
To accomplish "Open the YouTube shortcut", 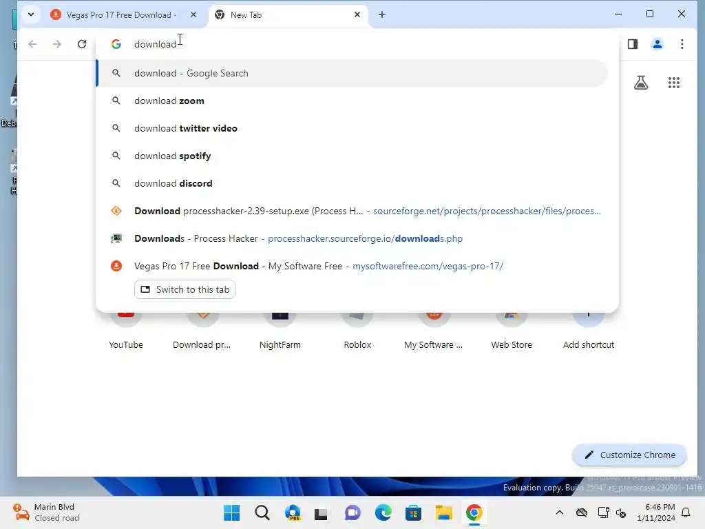I will click(x=126, y=331).
